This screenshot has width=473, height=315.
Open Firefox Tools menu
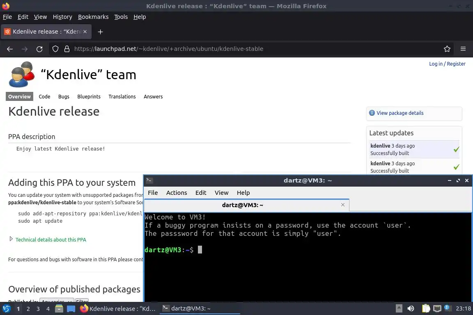click(x=121, y=17)
